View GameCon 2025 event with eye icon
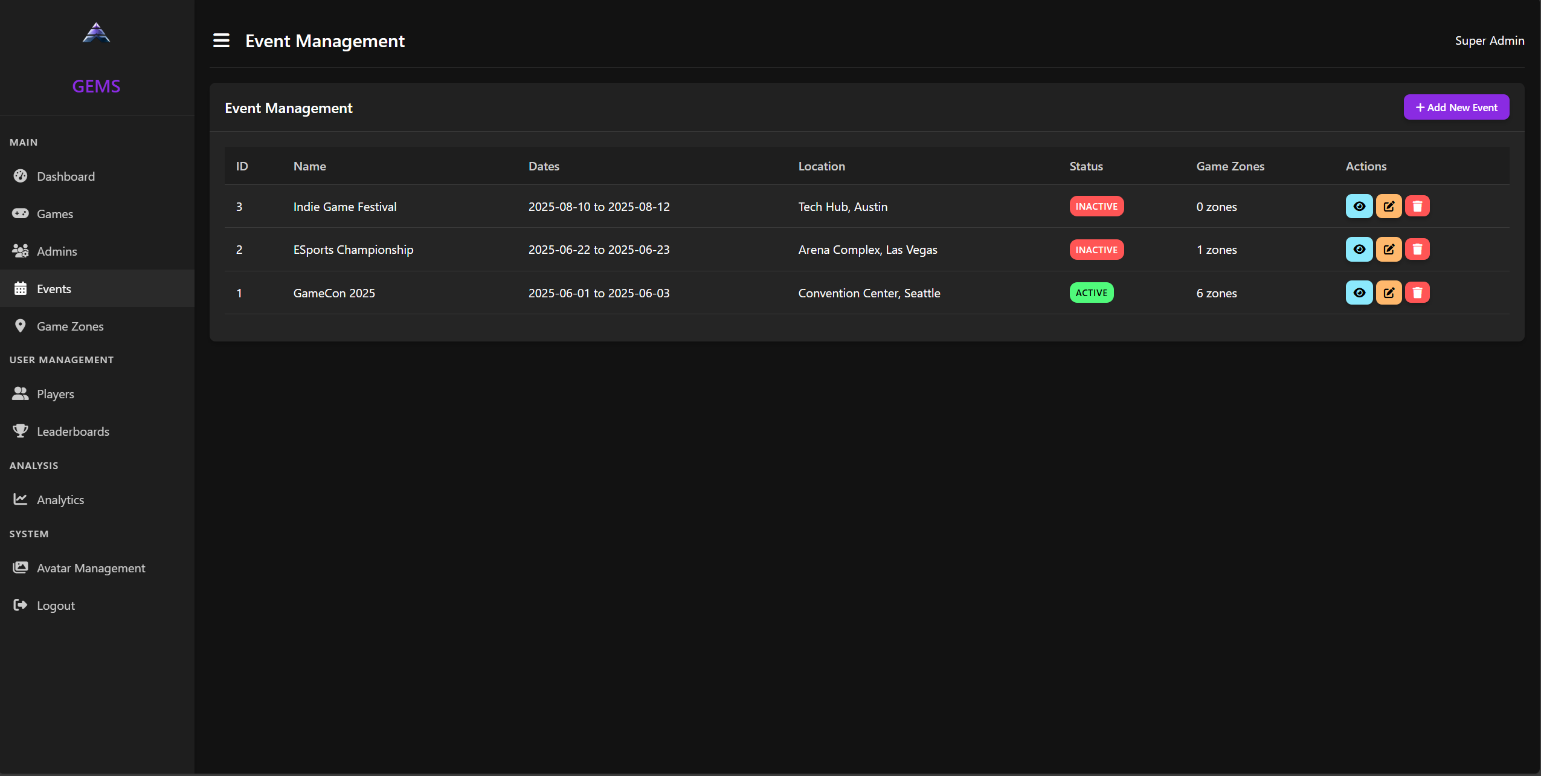This screenshot has height=776, width=1541. [x=1359, y=293]
